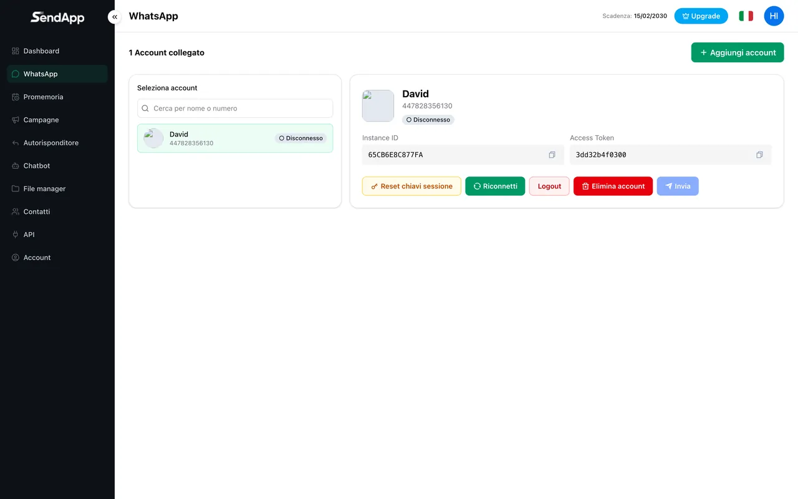Click the Access Token label
Image resolution: width=798 pixels, height=499 pixels.
(x=592, y=138)
